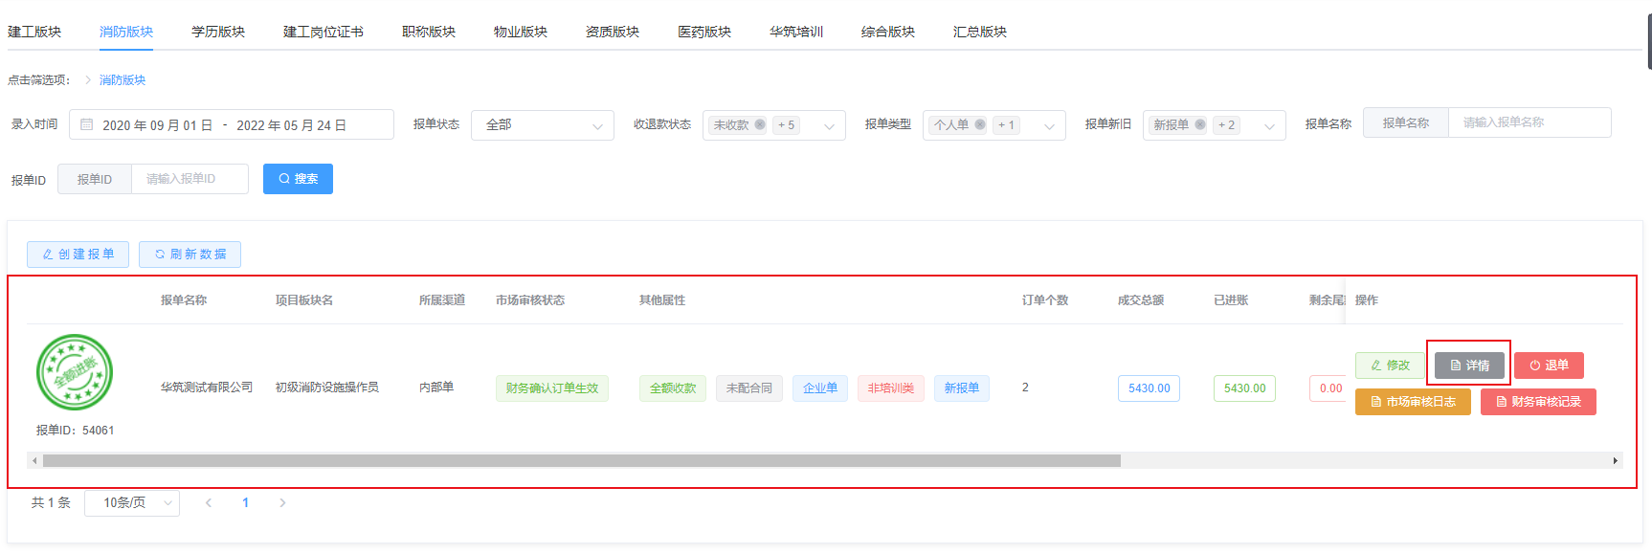Click the horizontal scrollbar's right arrow

point(1616,461)
